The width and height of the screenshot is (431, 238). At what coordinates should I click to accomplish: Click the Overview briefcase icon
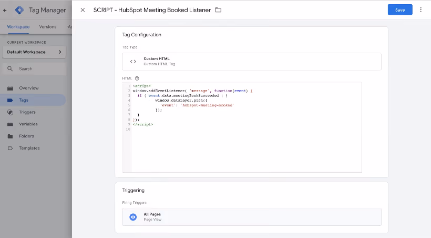click(10, 88)
